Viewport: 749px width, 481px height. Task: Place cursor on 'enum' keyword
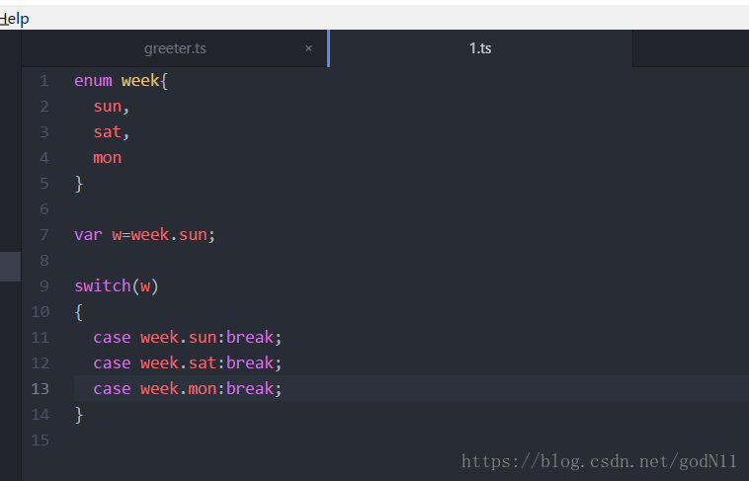[x=93, y=81]
